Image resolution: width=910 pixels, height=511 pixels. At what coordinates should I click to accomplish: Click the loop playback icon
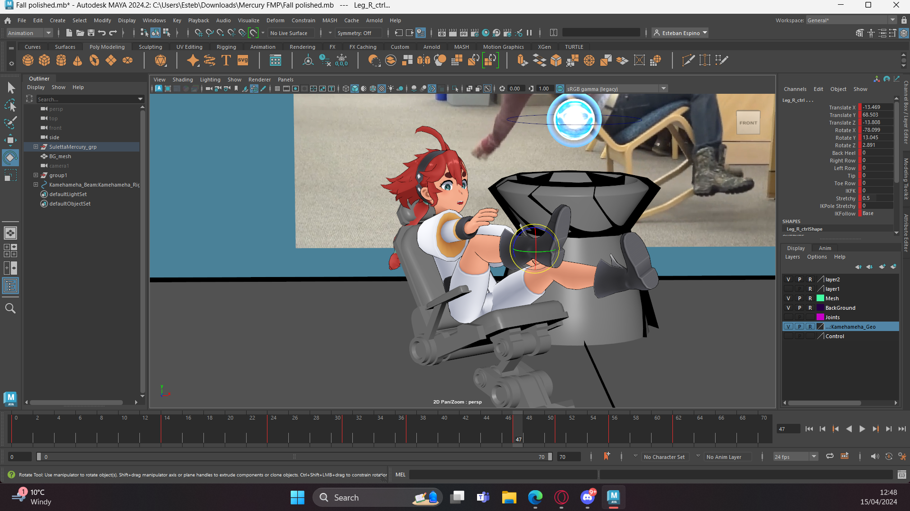click(830, 457)
